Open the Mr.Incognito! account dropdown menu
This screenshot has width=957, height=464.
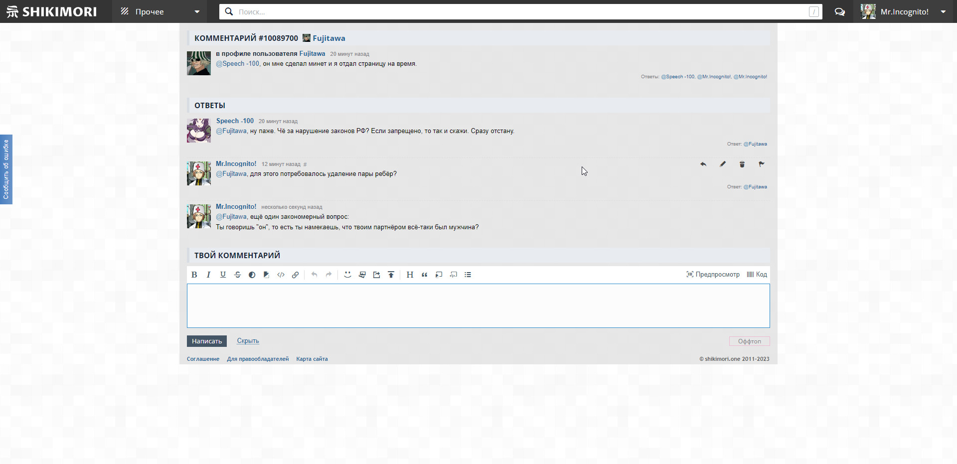point(904,11)
